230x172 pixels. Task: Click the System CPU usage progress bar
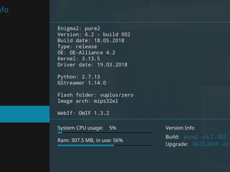[x=105, y=133]
